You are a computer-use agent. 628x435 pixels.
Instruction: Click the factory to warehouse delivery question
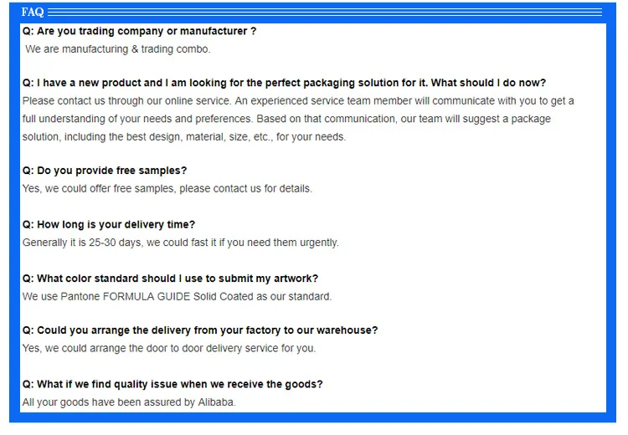[x=200, y=330]
